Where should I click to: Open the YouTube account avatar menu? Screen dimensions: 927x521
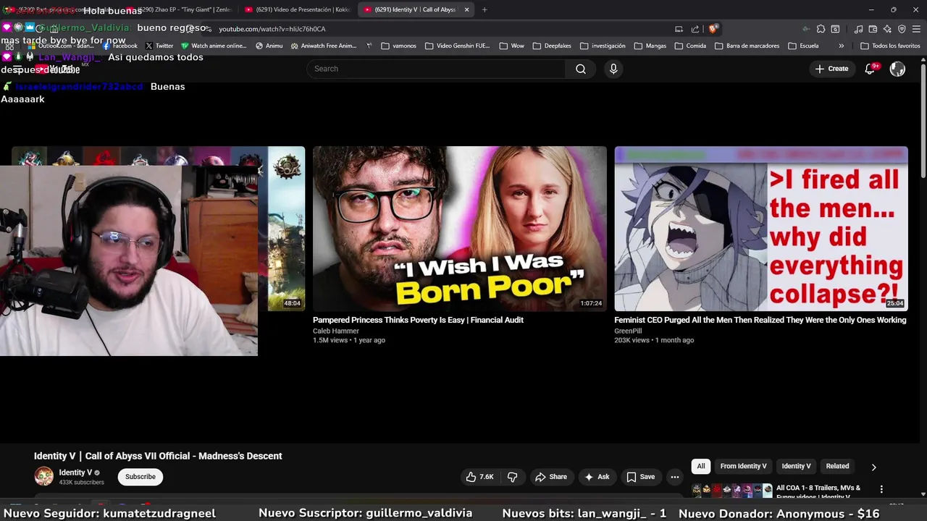897,69
